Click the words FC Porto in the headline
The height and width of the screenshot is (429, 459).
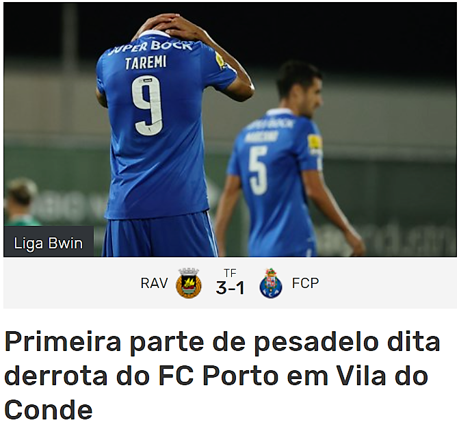tap(218, 376)
